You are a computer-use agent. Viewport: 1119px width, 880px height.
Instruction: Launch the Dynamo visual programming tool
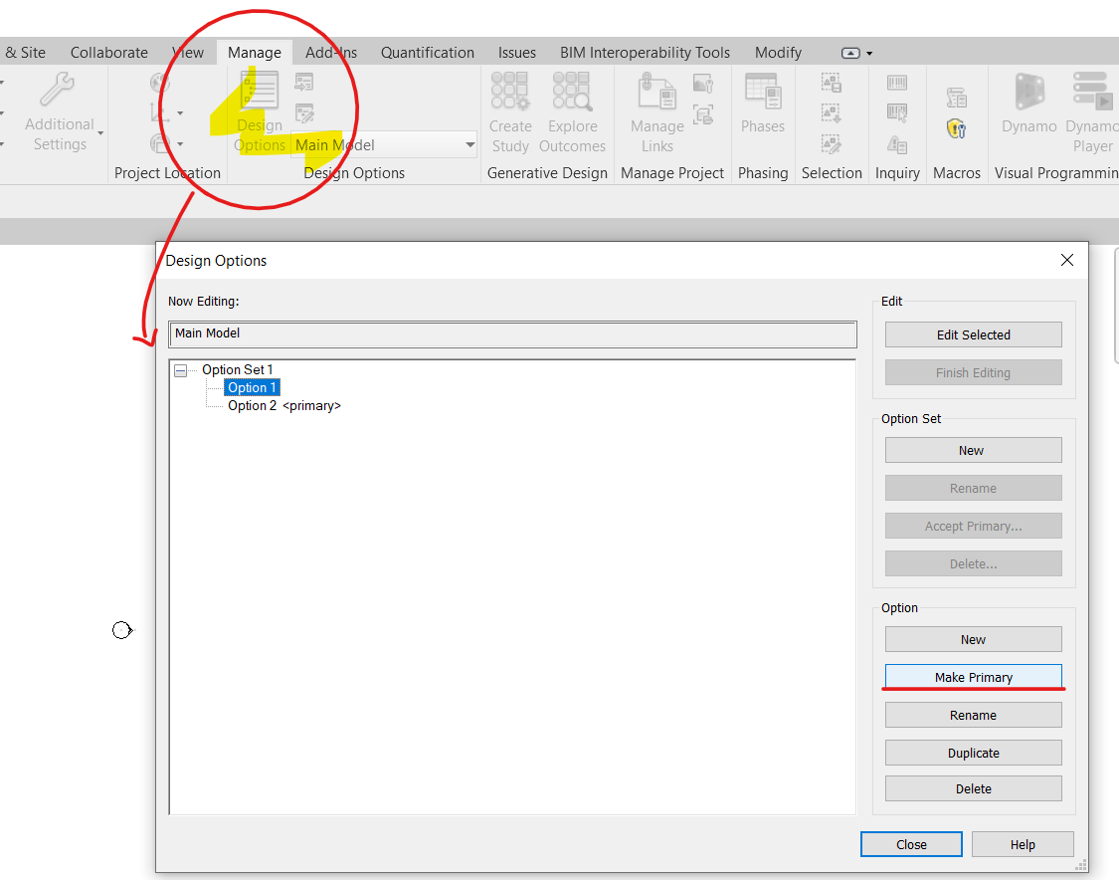[1029, 104]
